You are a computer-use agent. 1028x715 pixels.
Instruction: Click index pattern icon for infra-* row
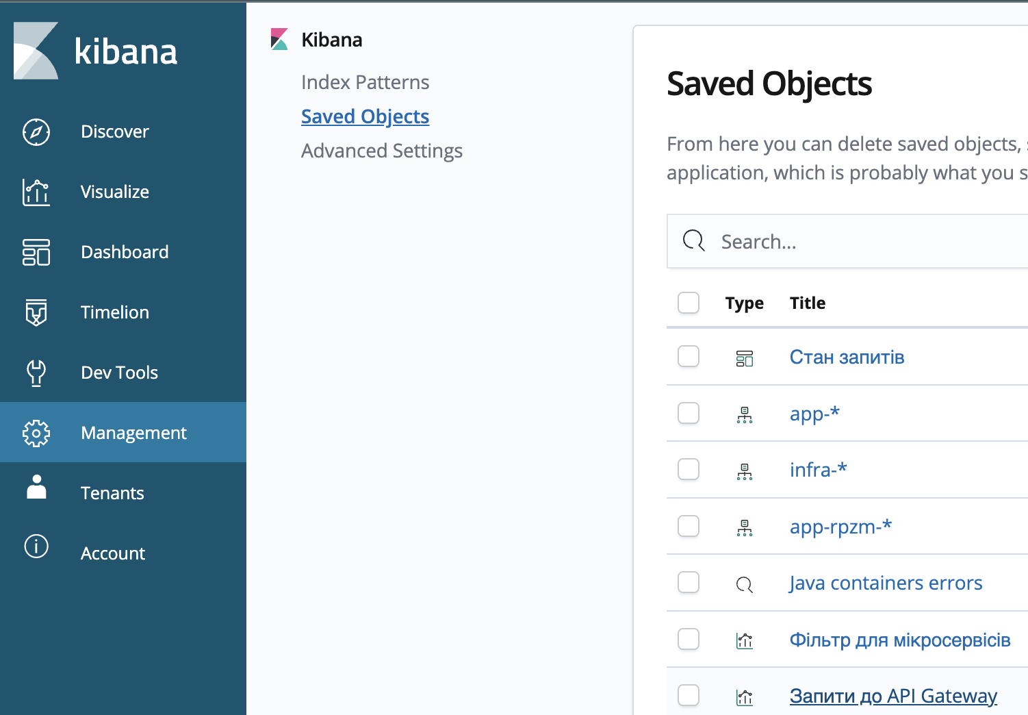coord(745,472)
